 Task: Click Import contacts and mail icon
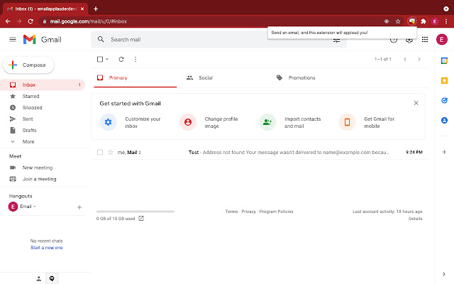click(267, 122)
